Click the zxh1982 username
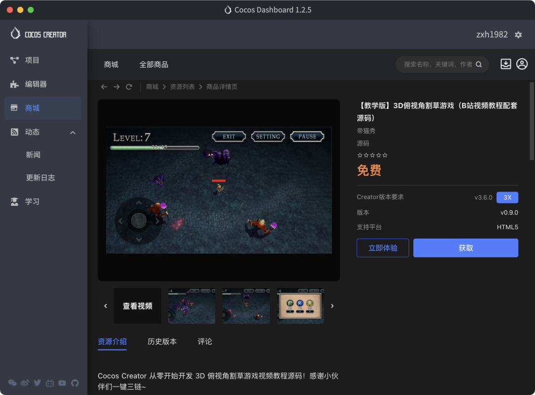 click(492, 35)
